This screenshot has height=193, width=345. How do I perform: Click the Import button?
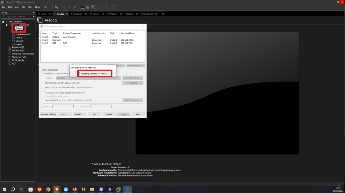(x=65, y=114)
